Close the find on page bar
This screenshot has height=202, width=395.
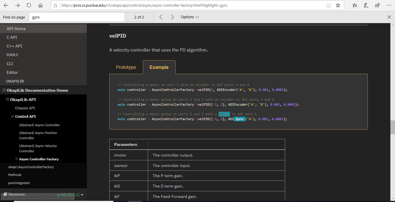point(389,17)
